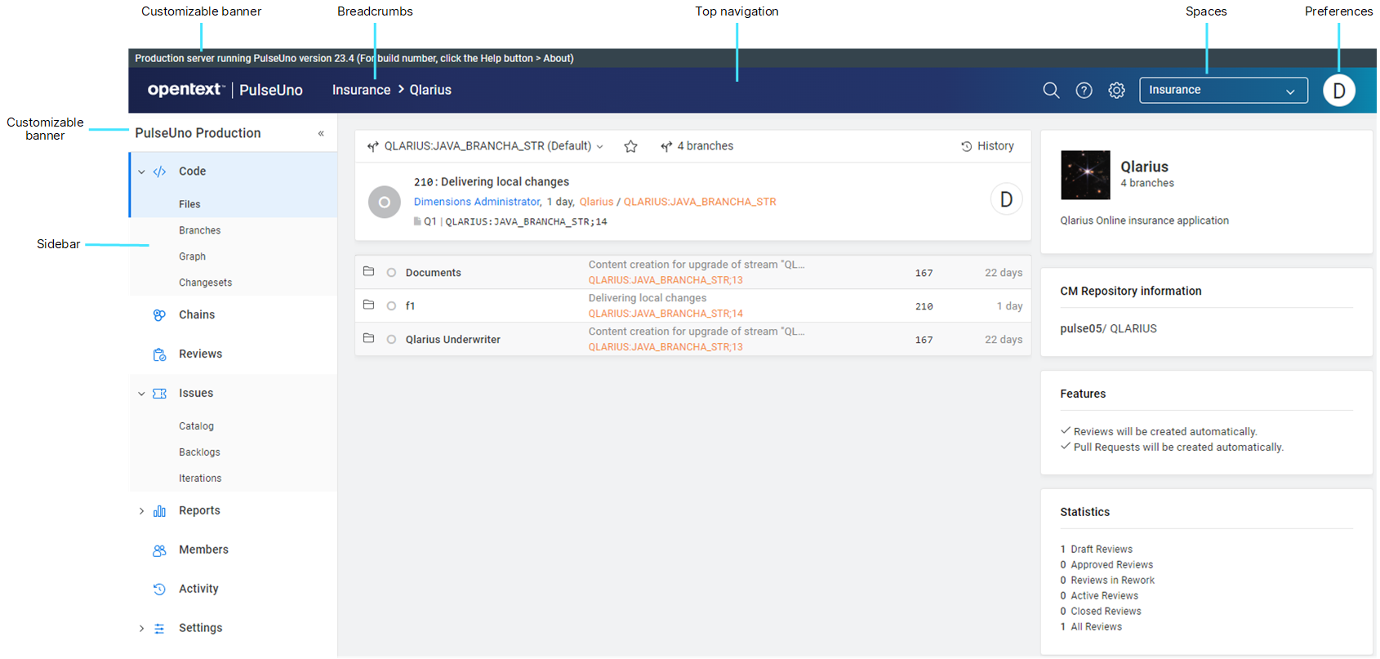This screenshot has height=659, width=1380.
Task: Select the Documents row radio button
Action: [x=391, y=273]
